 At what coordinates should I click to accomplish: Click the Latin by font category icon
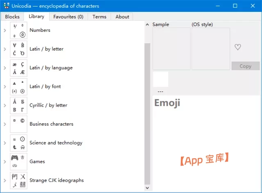pyautogui.click(x=18, y=87)
